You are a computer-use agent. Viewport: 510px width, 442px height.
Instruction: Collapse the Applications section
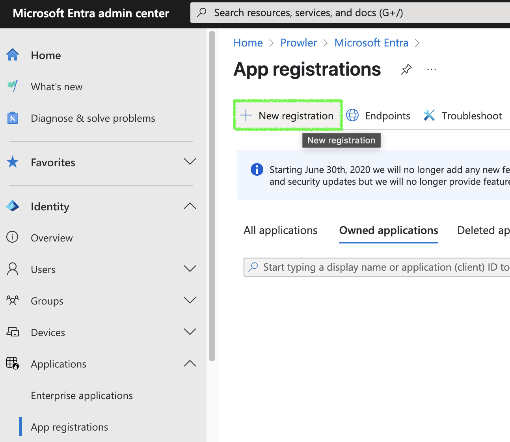[x=190, y=363]
